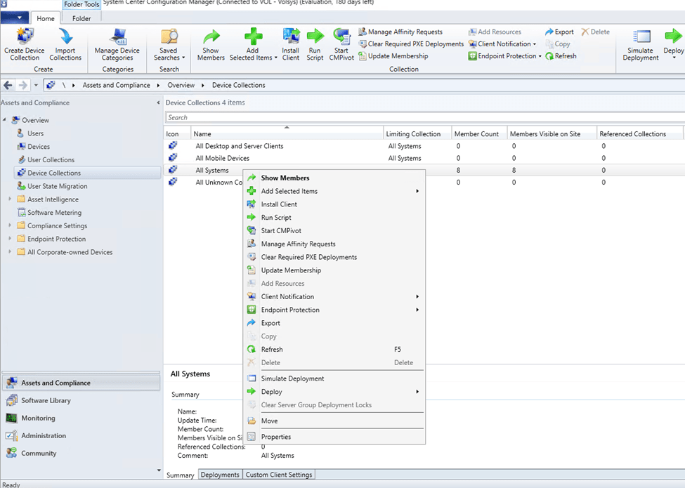Select User Collections in navigation tree
This screenshot has height=488, width=685.
51,160
